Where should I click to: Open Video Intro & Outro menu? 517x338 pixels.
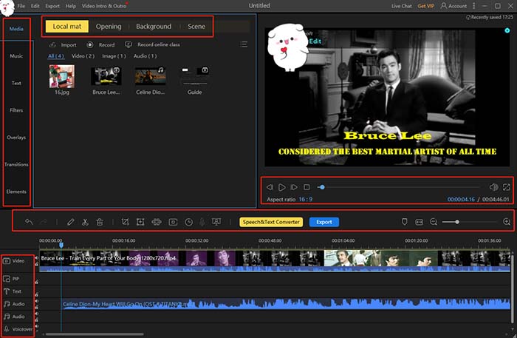pos(104,6)
